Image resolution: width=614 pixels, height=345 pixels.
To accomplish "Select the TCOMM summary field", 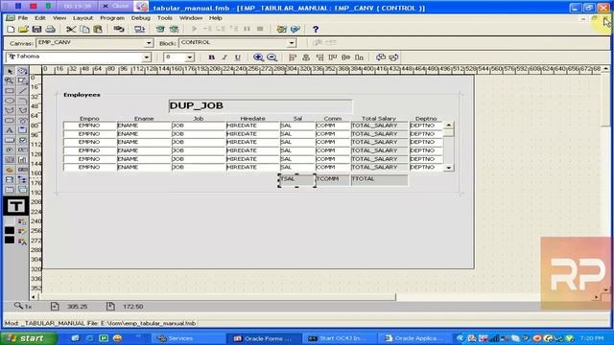I will [333, 180].
